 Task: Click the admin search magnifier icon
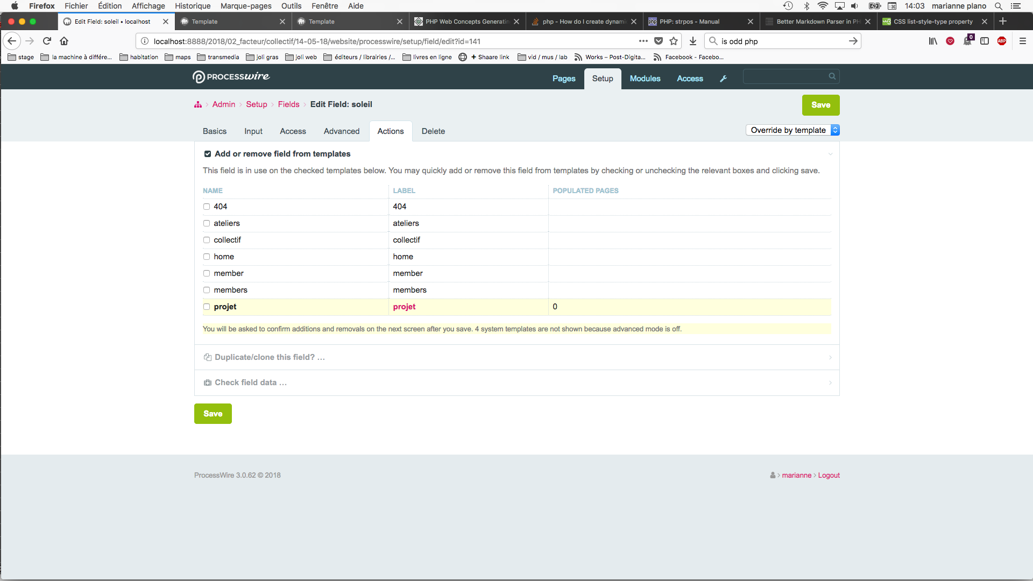coord(832,76)
